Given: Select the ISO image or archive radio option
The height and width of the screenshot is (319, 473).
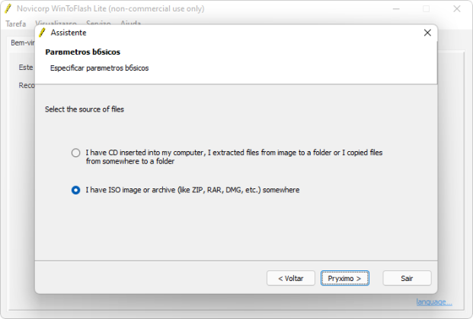Looking at the screenshot, I should point(75,190).
